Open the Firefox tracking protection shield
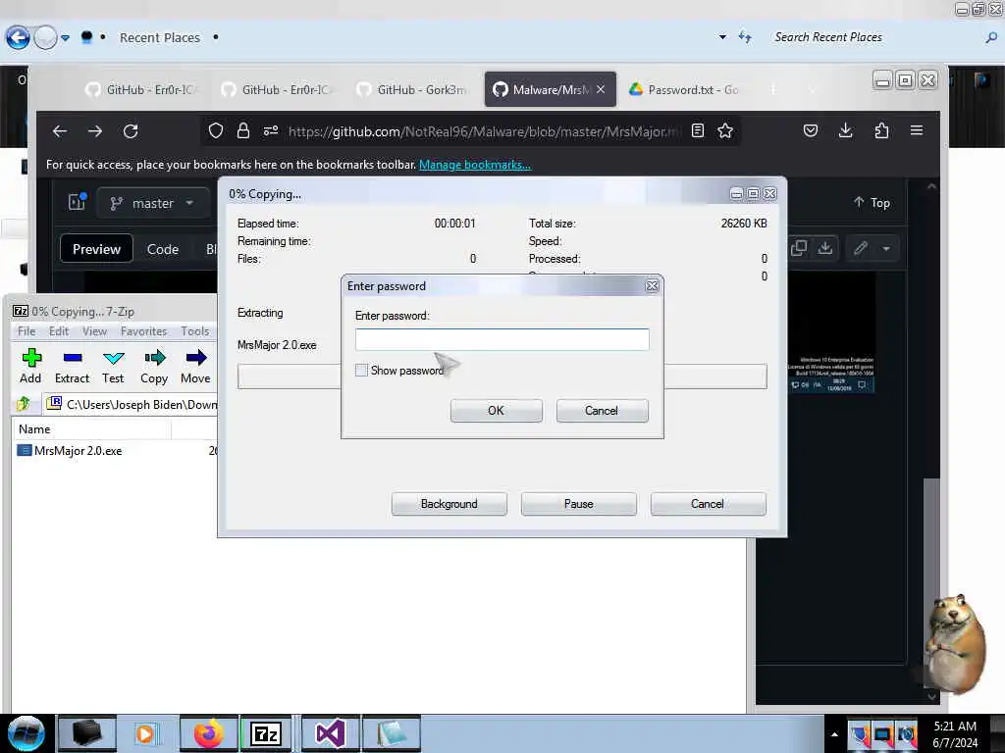 (x=216, y=131)
